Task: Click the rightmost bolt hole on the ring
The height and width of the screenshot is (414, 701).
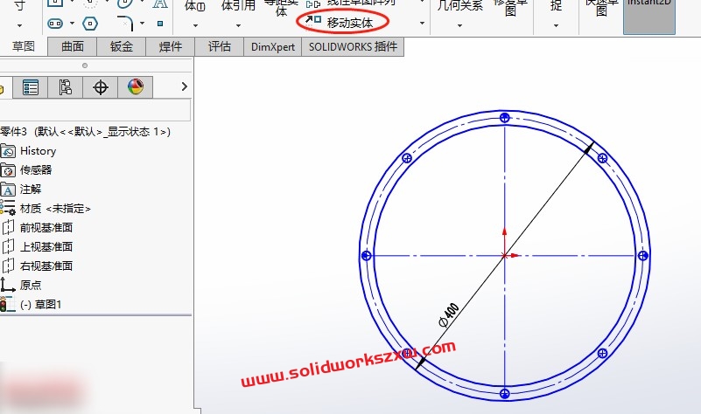Action: coord(643,256)
